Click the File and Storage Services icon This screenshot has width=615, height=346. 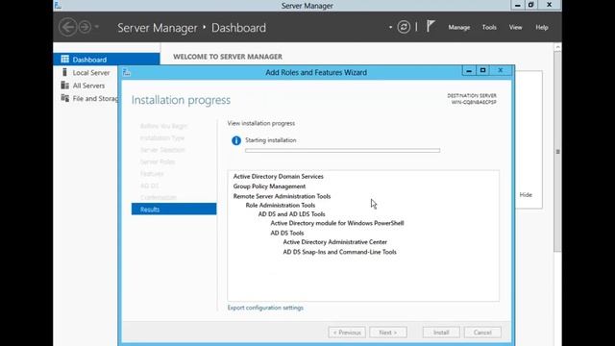(64, 98)
